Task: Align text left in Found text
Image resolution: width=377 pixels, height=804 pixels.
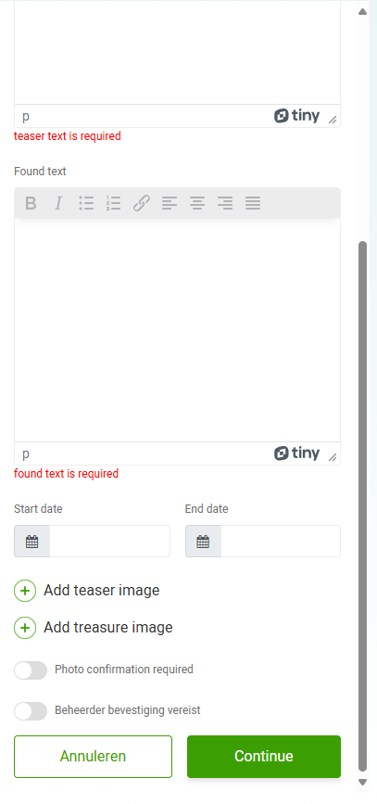Action: pos(169,203)
